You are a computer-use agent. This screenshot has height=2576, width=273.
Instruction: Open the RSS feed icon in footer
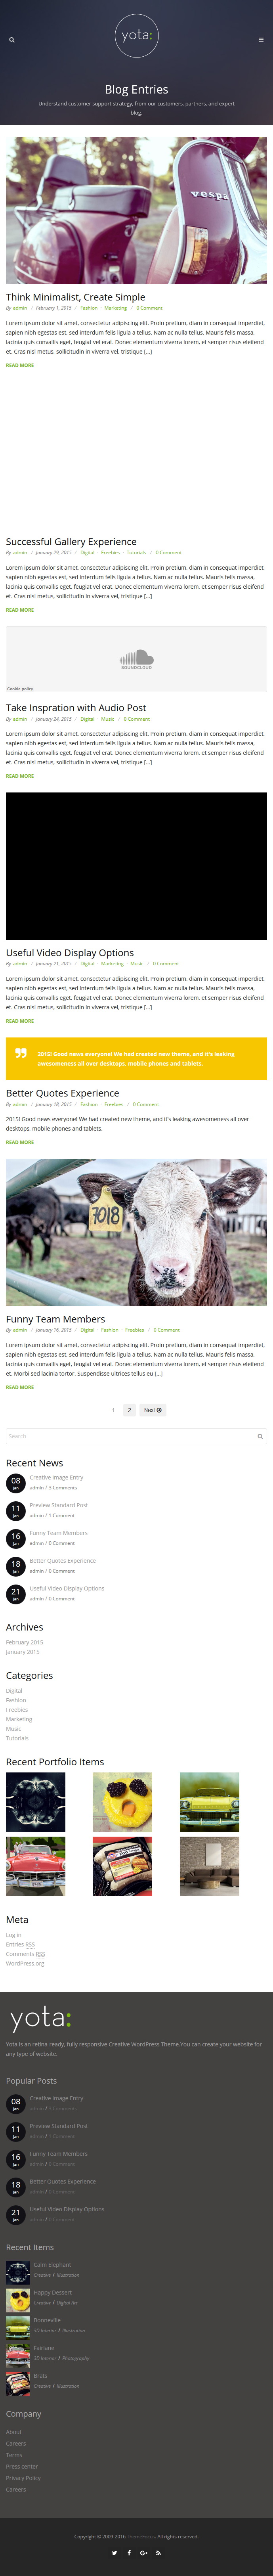(x=159, y=2553)
